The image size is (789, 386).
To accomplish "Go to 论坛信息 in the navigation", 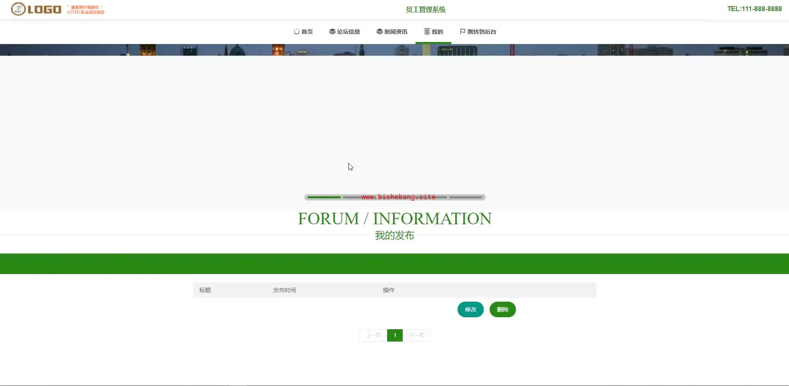I will pyautogui.click(x=345, y=32).
